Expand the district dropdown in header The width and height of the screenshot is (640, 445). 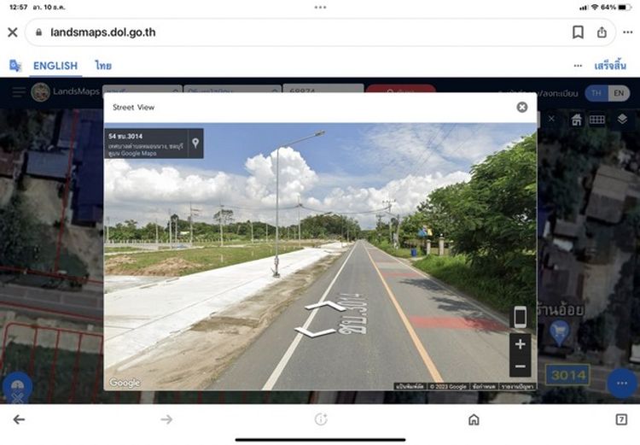[x=232, y=89]
